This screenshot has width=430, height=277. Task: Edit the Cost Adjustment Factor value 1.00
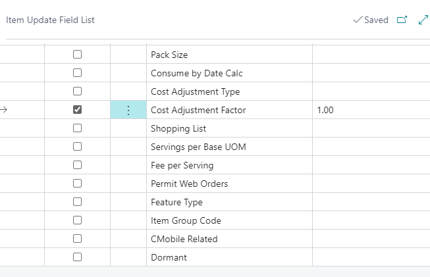369,111
